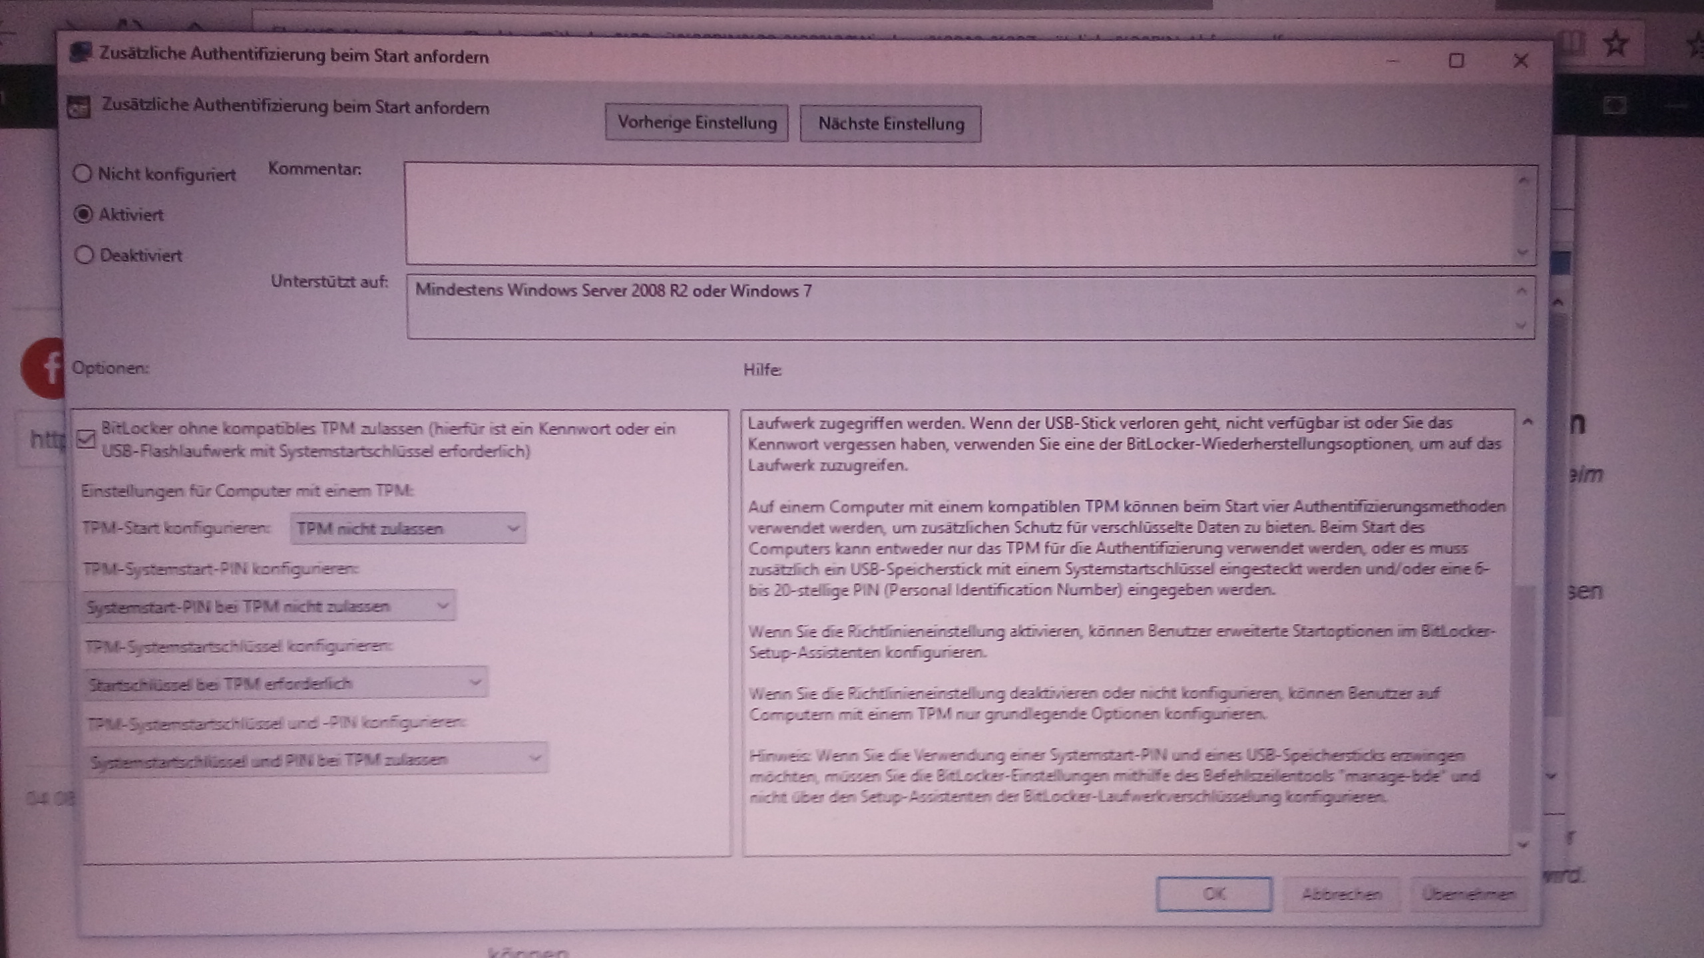The width and height of the screenshot is (1704, 958).
Task: Click the browser reading view icon
Action: click(x=1572, y=44)
